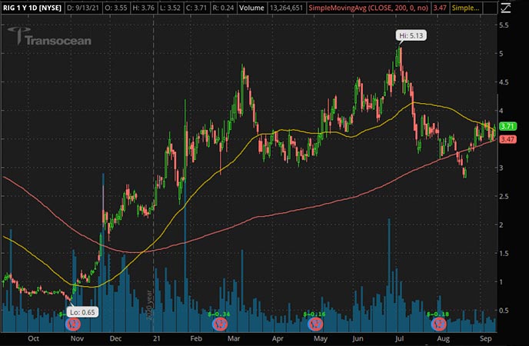This screenshot has width=529, height=346.
Task: Click the open value O: 3.55
Action: 115,8
